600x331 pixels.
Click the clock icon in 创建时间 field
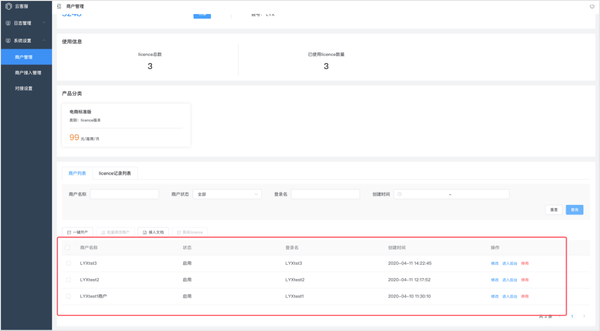point(400,194)
